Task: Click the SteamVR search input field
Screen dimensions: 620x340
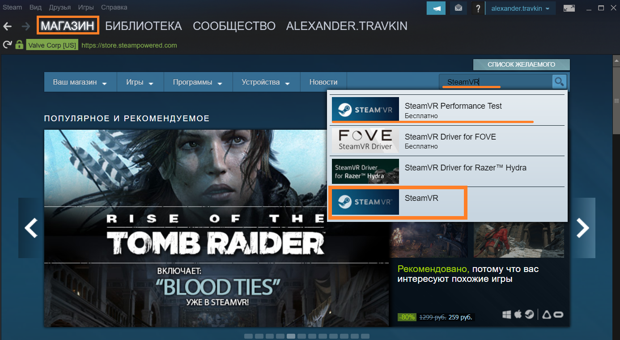Action: coord(494,82)
